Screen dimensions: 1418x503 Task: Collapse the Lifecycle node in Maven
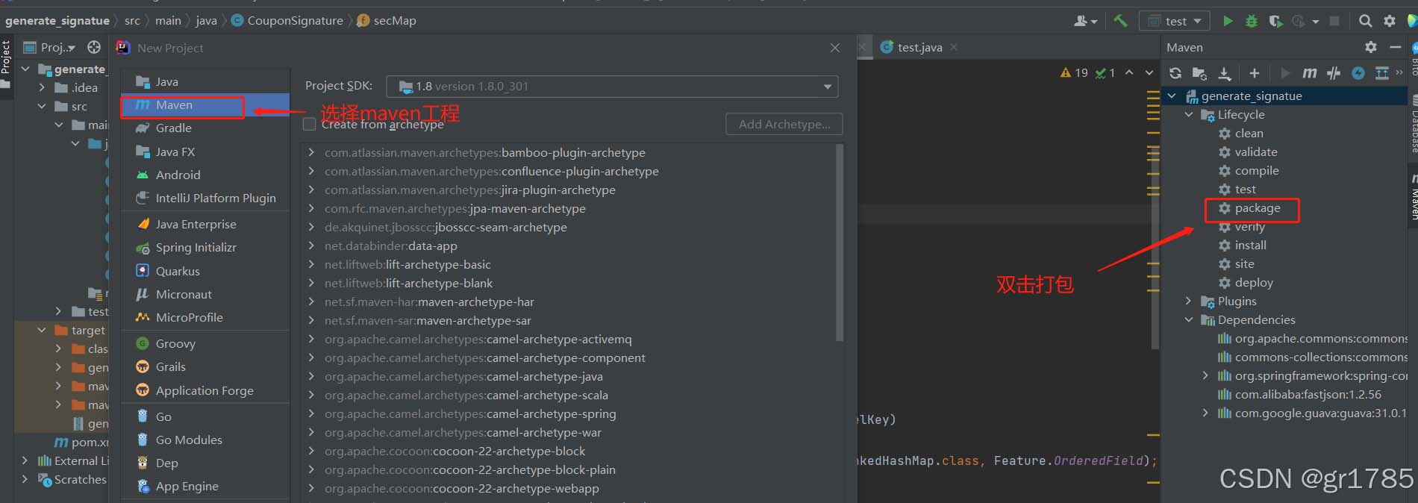[x=1189, y=115]
